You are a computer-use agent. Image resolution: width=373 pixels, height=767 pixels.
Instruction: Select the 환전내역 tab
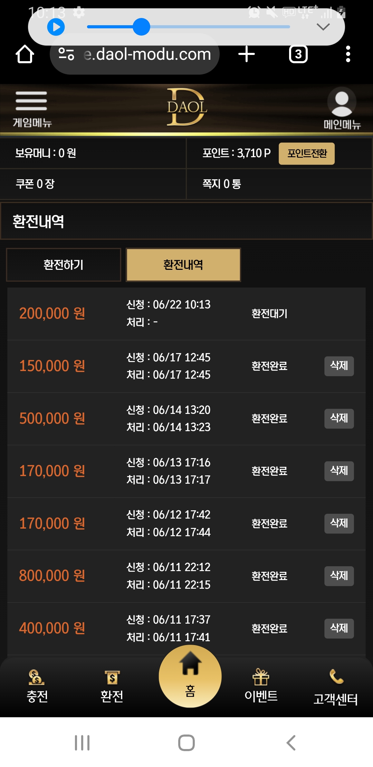pos(183,265)
